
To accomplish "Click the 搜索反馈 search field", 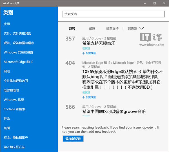I will point(113,14).
